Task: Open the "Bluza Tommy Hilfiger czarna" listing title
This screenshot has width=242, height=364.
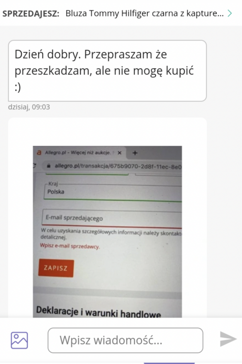Action: pyautogui.click(x=144, y=14)
